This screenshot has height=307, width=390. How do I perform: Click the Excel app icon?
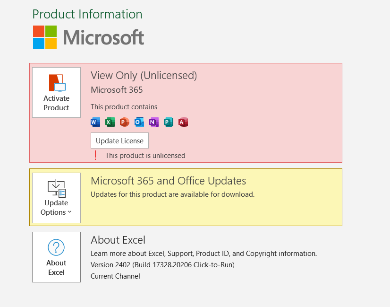pos(110,122)
